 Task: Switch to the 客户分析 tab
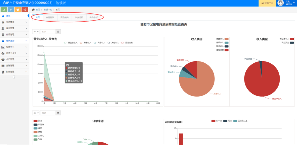pyautogui.click(x=94, y=17)
